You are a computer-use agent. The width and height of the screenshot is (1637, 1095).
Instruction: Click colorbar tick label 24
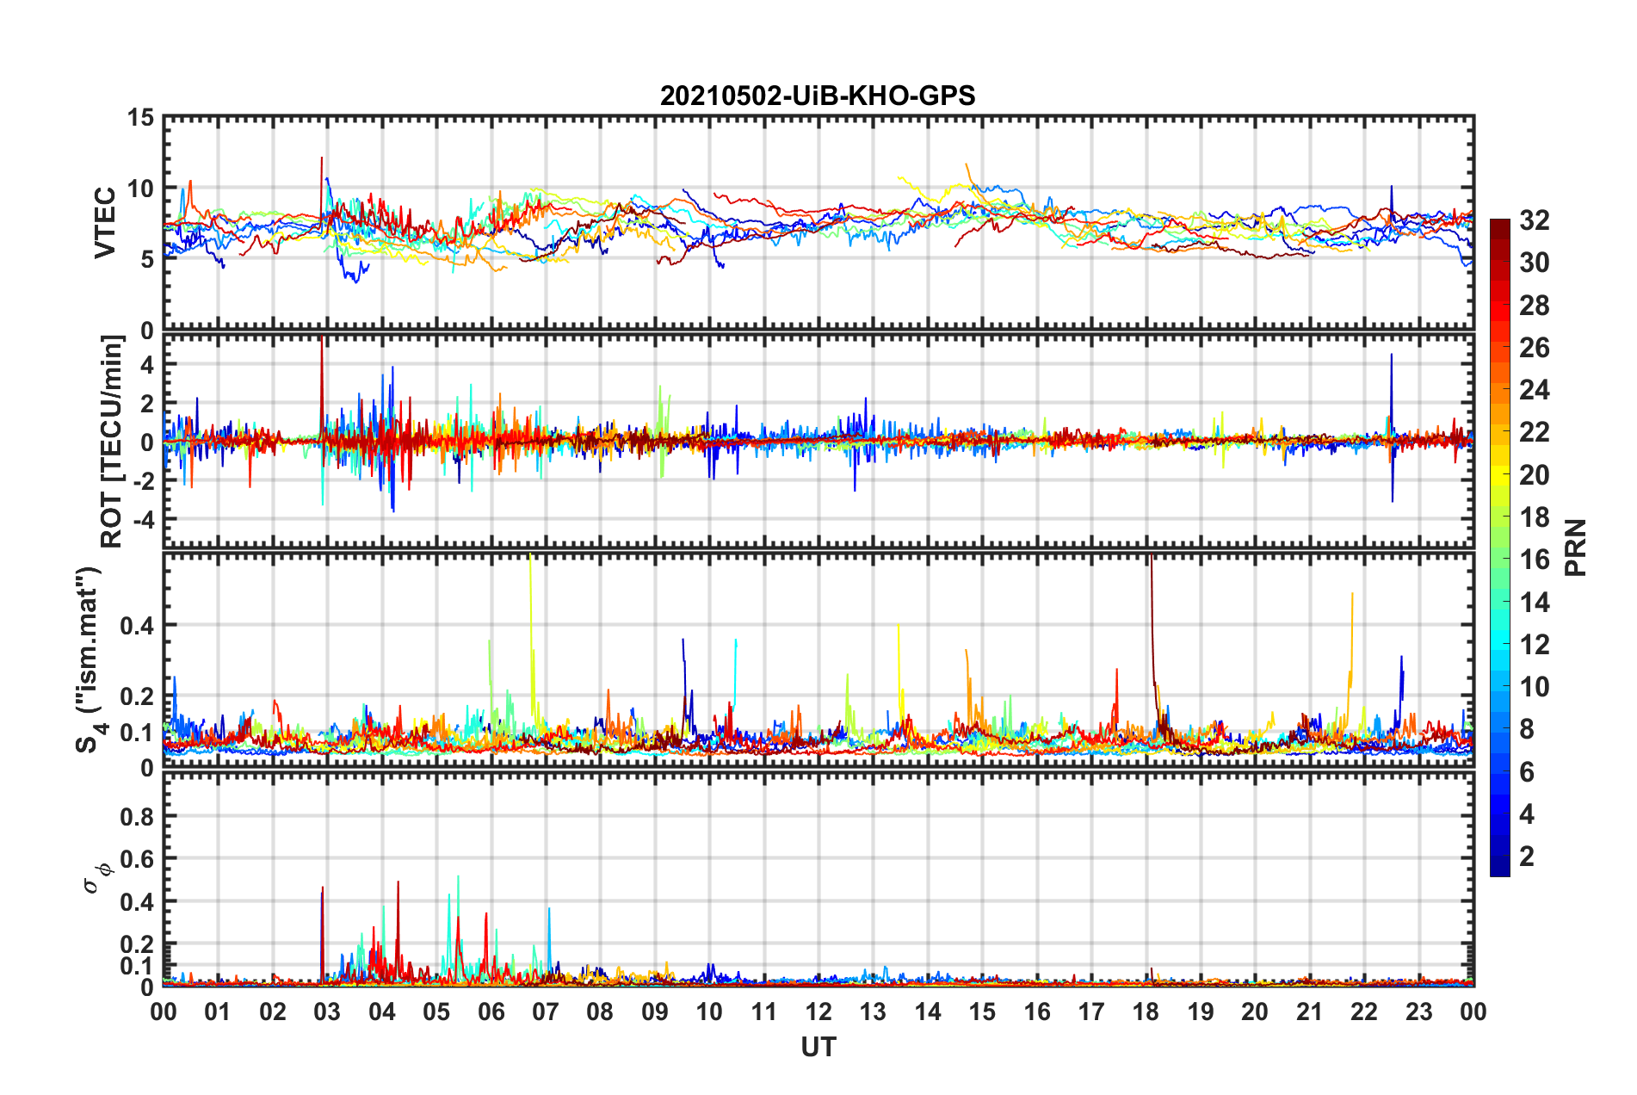click(1534, 390)
